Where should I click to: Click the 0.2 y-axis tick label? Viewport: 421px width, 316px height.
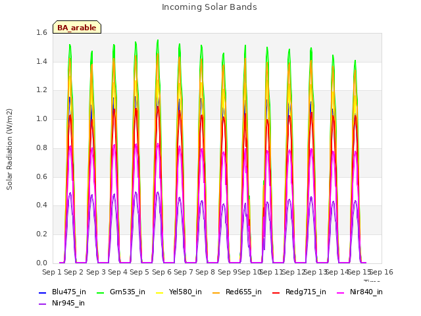pos(41,234)
